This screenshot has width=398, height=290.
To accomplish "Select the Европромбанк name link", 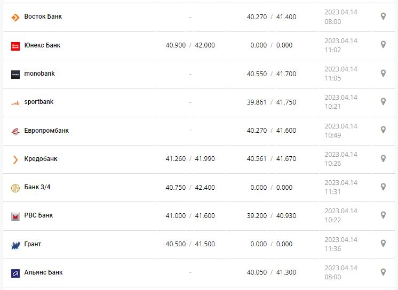I will point(46,131).
